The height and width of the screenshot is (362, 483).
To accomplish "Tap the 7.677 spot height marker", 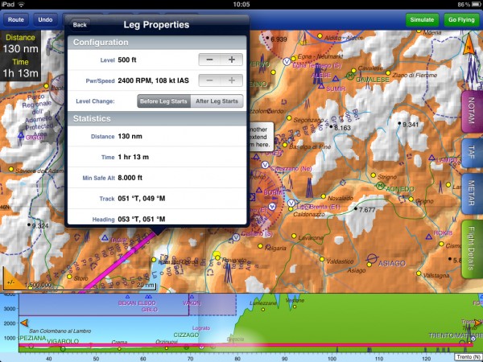I will coord(356,208).
